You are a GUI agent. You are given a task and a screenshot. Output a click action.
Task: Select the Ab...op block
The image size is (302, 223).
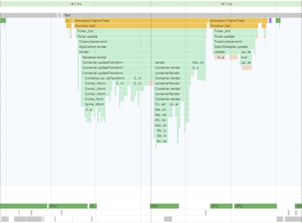tap(161, 120)
